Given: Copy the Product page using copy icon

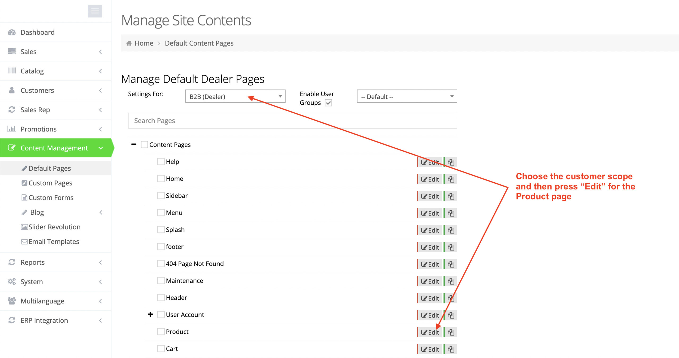Looking at the screenshot, I should [451, 332].
